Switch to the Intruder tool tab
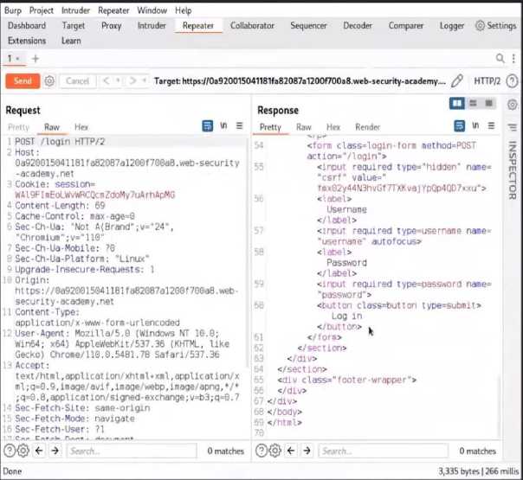Screen dimensions: 523x480 (152, 26)
